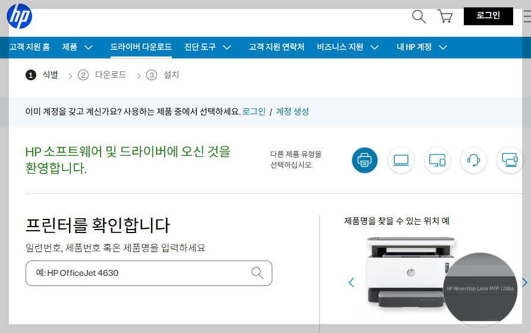Screen dimensions: 531x333
Task: Select step 2 다운로드
Action: [102, 75]
